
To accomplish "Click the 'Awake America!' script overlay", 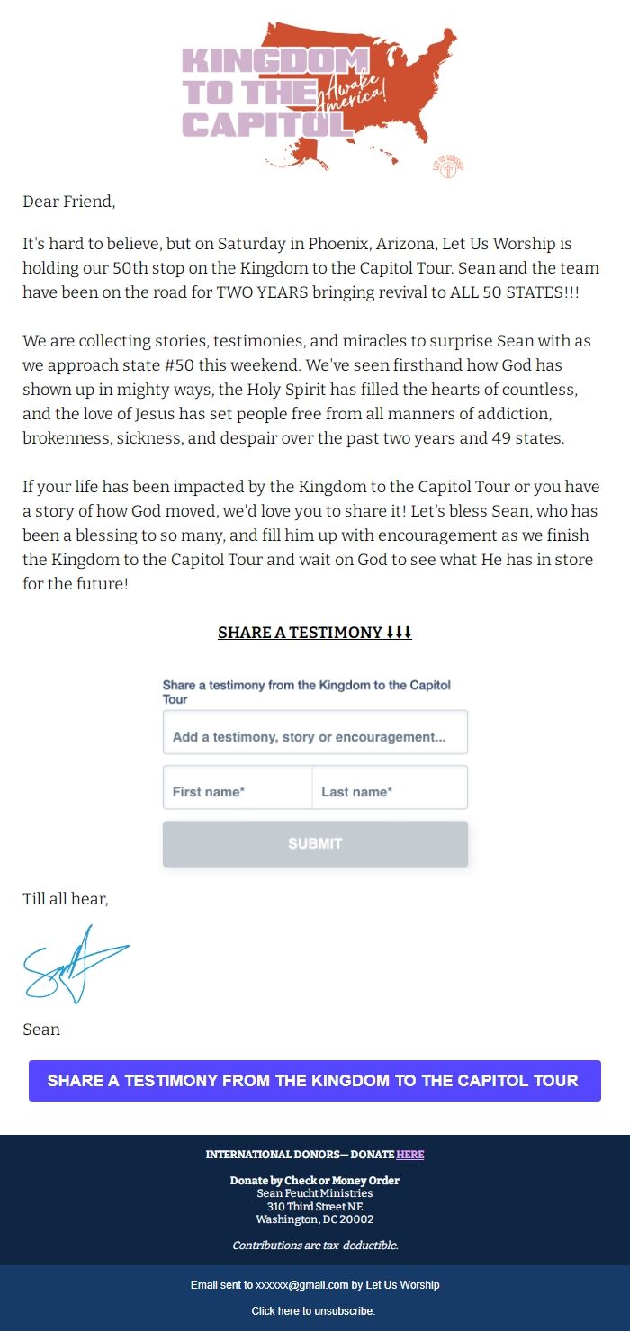I will [351, 90].
